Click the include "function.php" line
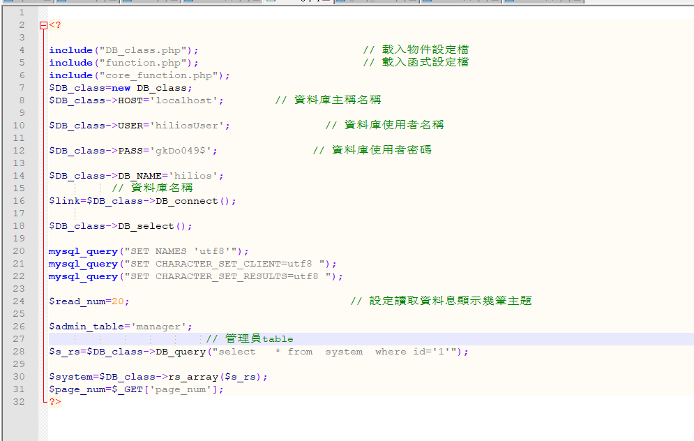This screenshot has width=694, height=441. (123, 63)
